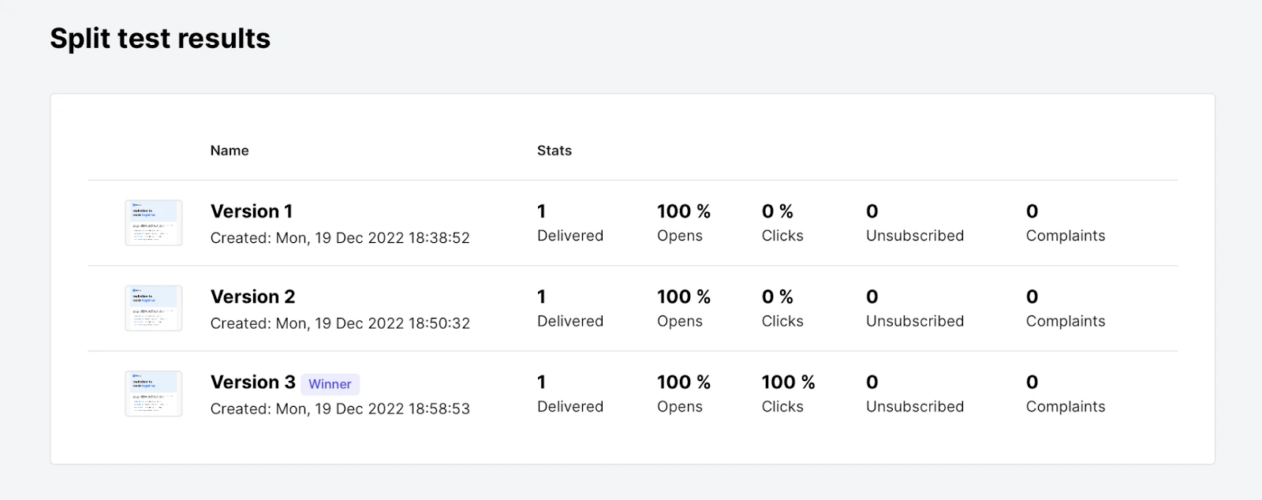The image size is (1262, 500).
Task: Click Version 1's Complaints count
Action: point(1032,211)
